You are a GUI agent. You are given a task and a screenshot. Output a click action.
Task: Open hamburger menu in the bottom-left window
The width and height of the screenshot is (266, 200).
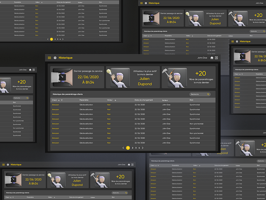click(4, 165)
